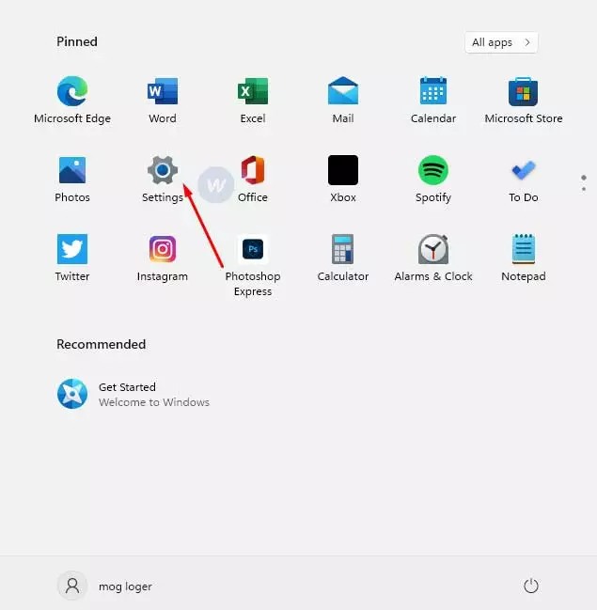Go to next pinned page dot
This screenshot has height=610, width=597.
pos(584,189)
